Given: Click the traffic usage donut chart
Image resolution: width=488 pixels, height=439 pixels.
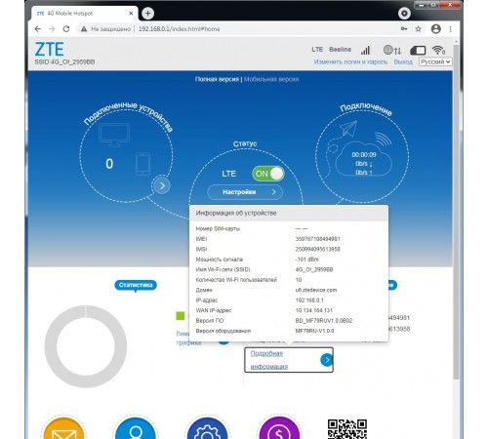Looking at the screenshot, I should [86, 346].
